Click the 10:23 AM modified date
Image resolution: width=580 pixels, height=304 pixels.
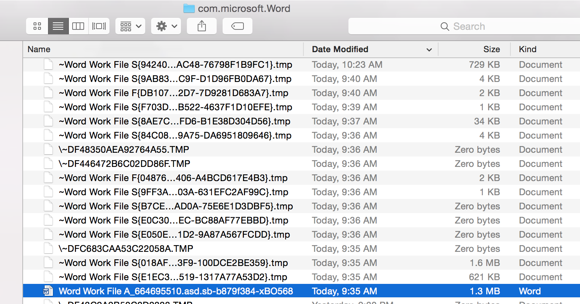347,65
